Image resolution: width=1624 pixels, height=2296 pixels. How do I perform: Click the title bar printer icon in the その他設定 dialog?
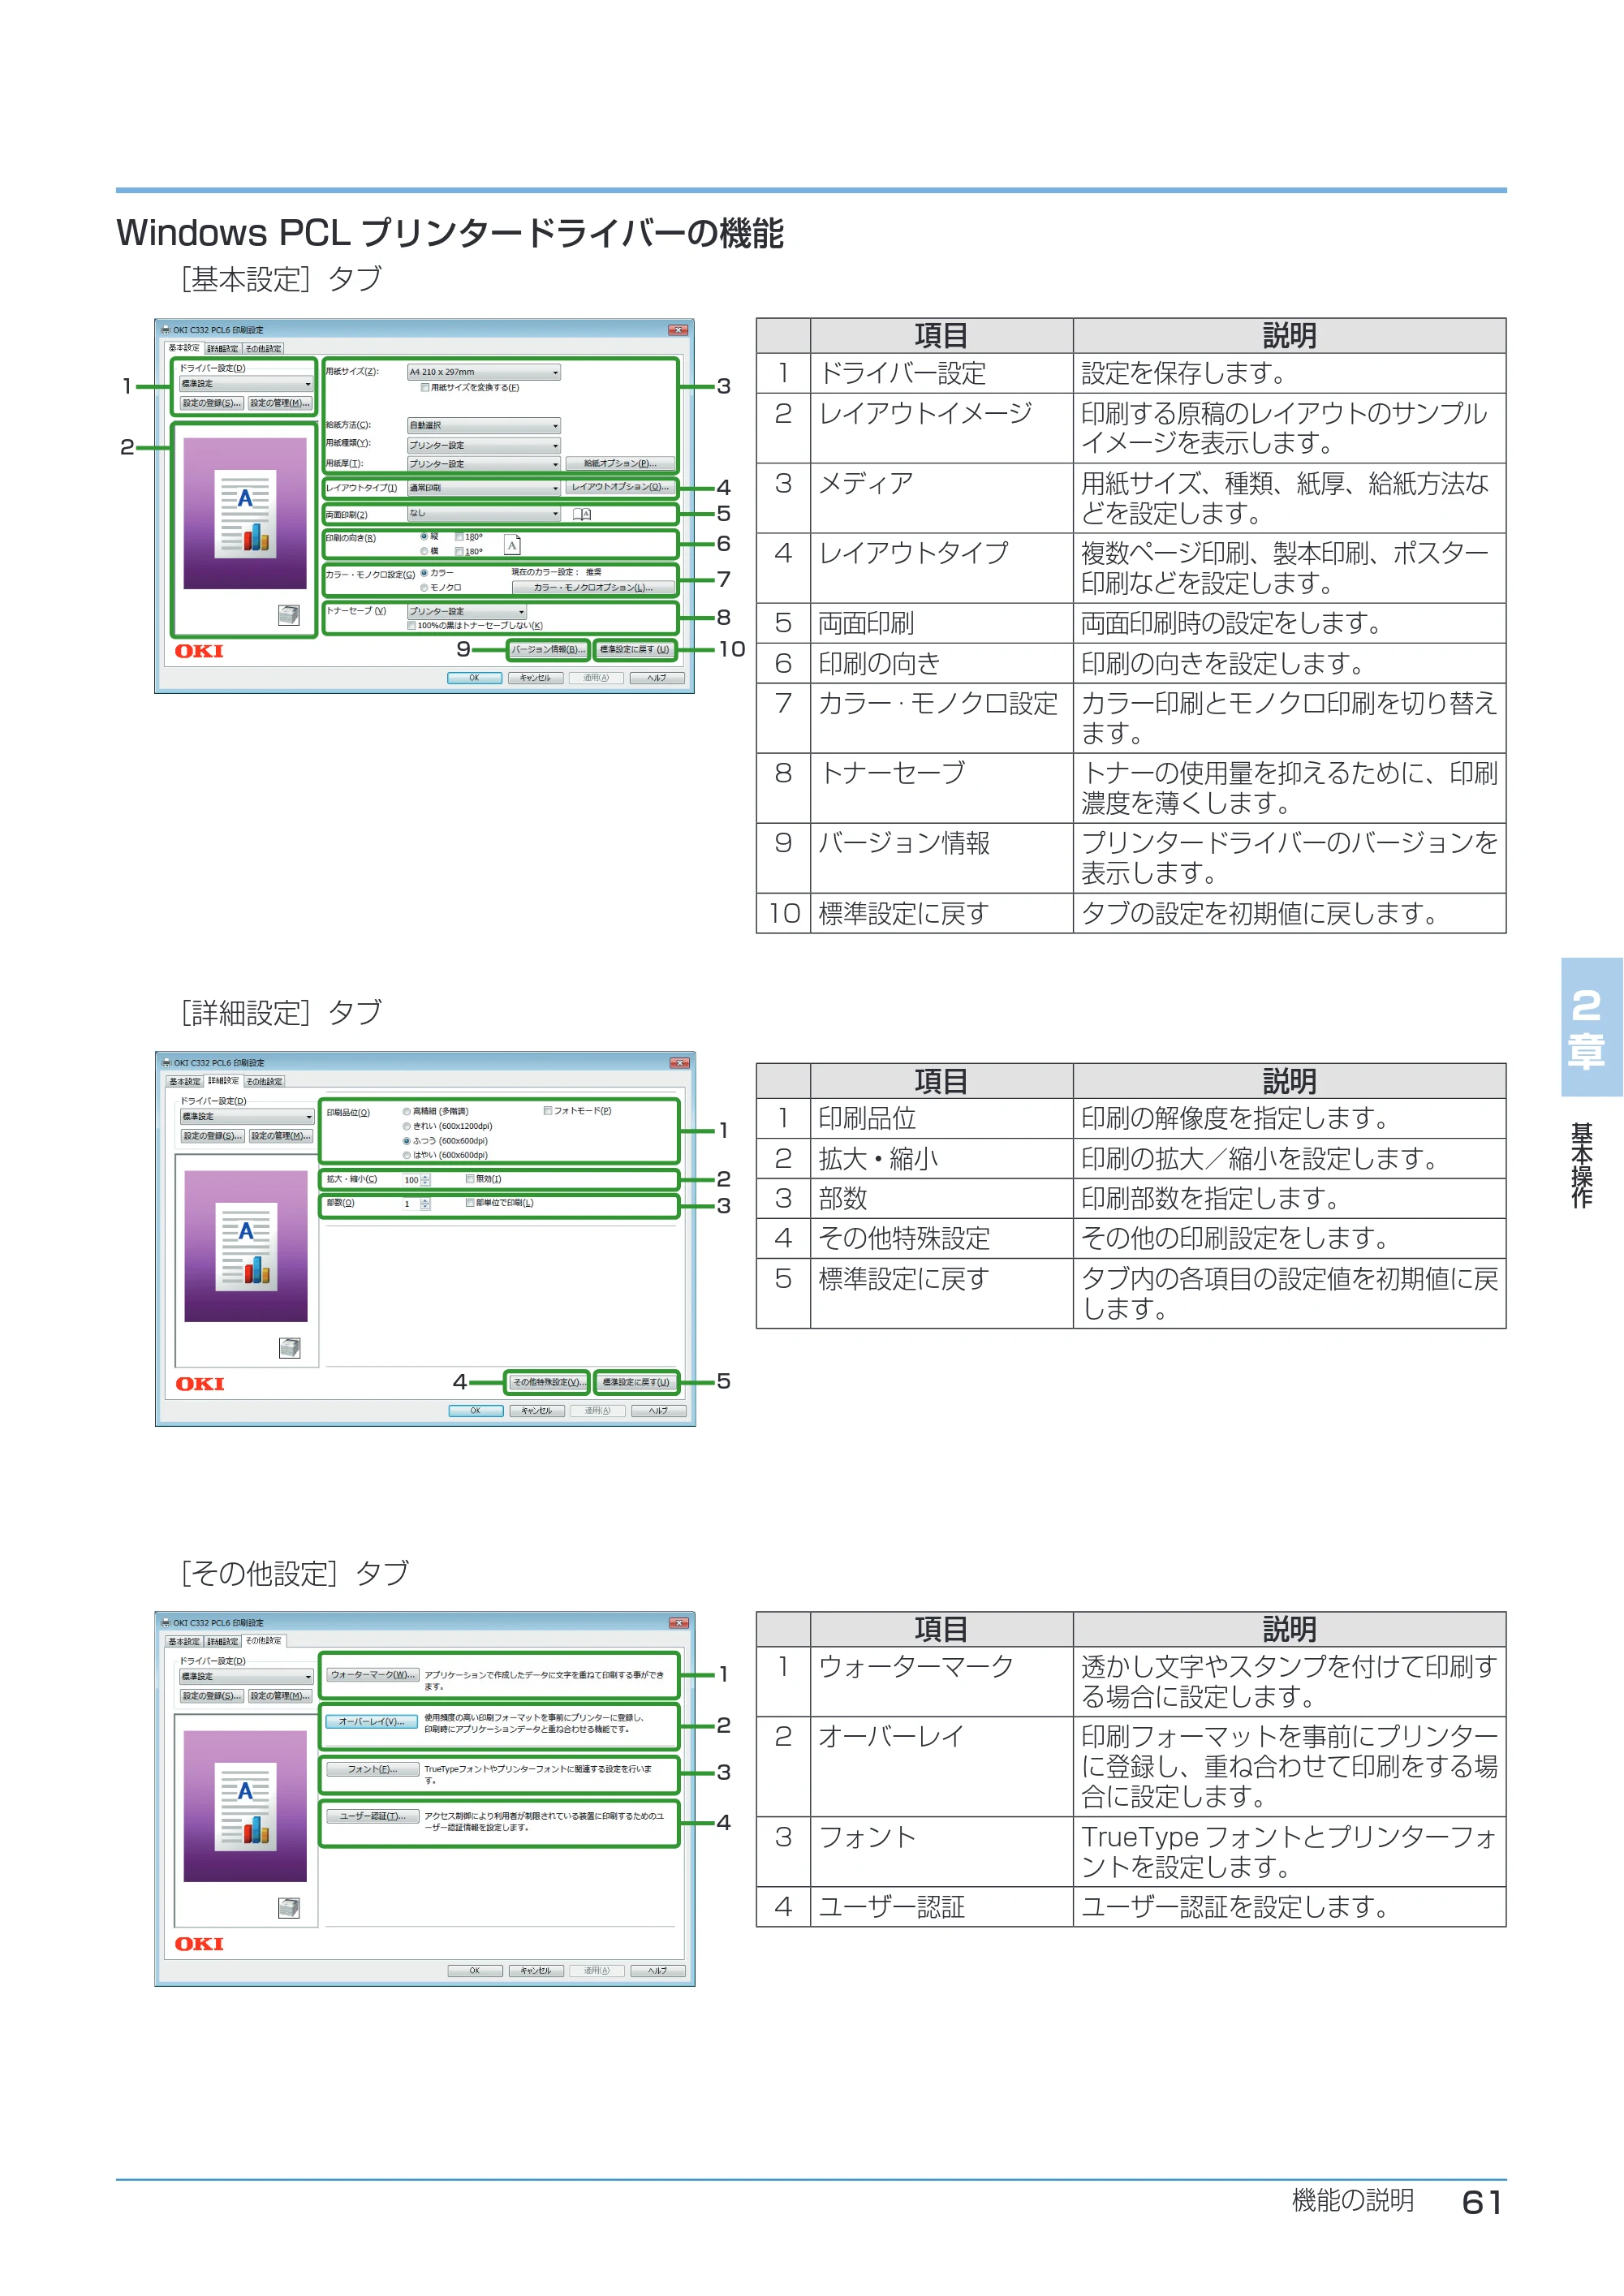click(166, 1623)
